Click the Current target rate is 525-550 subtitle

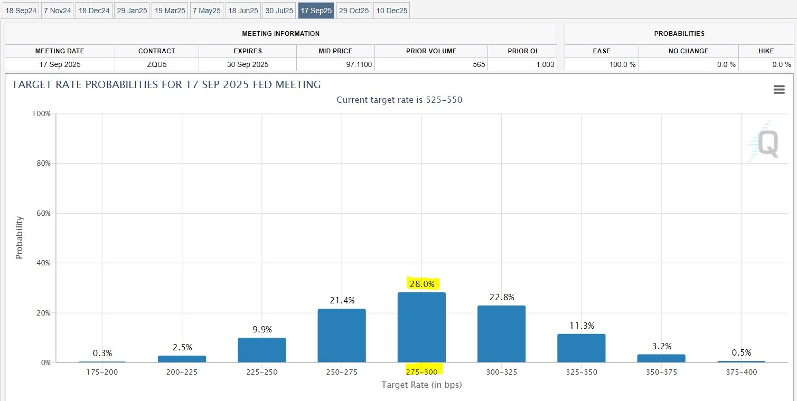[x=399, y=100]
